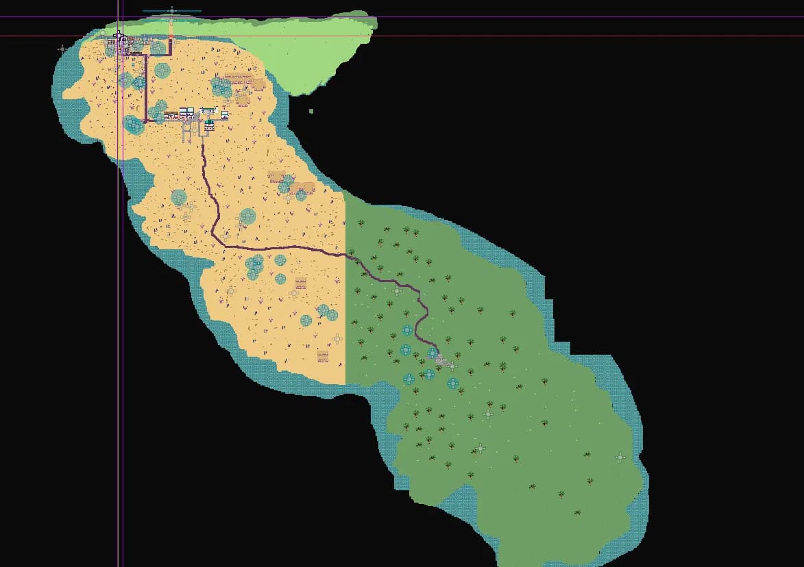This screenshot has width=804, height=567.
Task: Select the purple road where desert meets forest
Action: [345, 254]
